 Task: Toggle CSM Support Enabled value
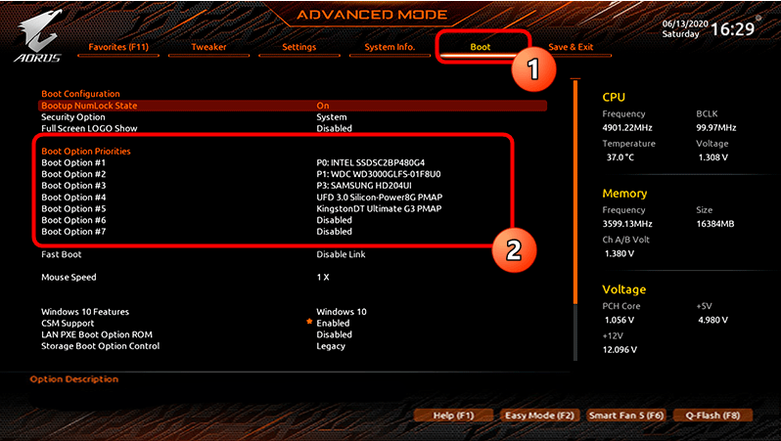[x=333, y=323]
